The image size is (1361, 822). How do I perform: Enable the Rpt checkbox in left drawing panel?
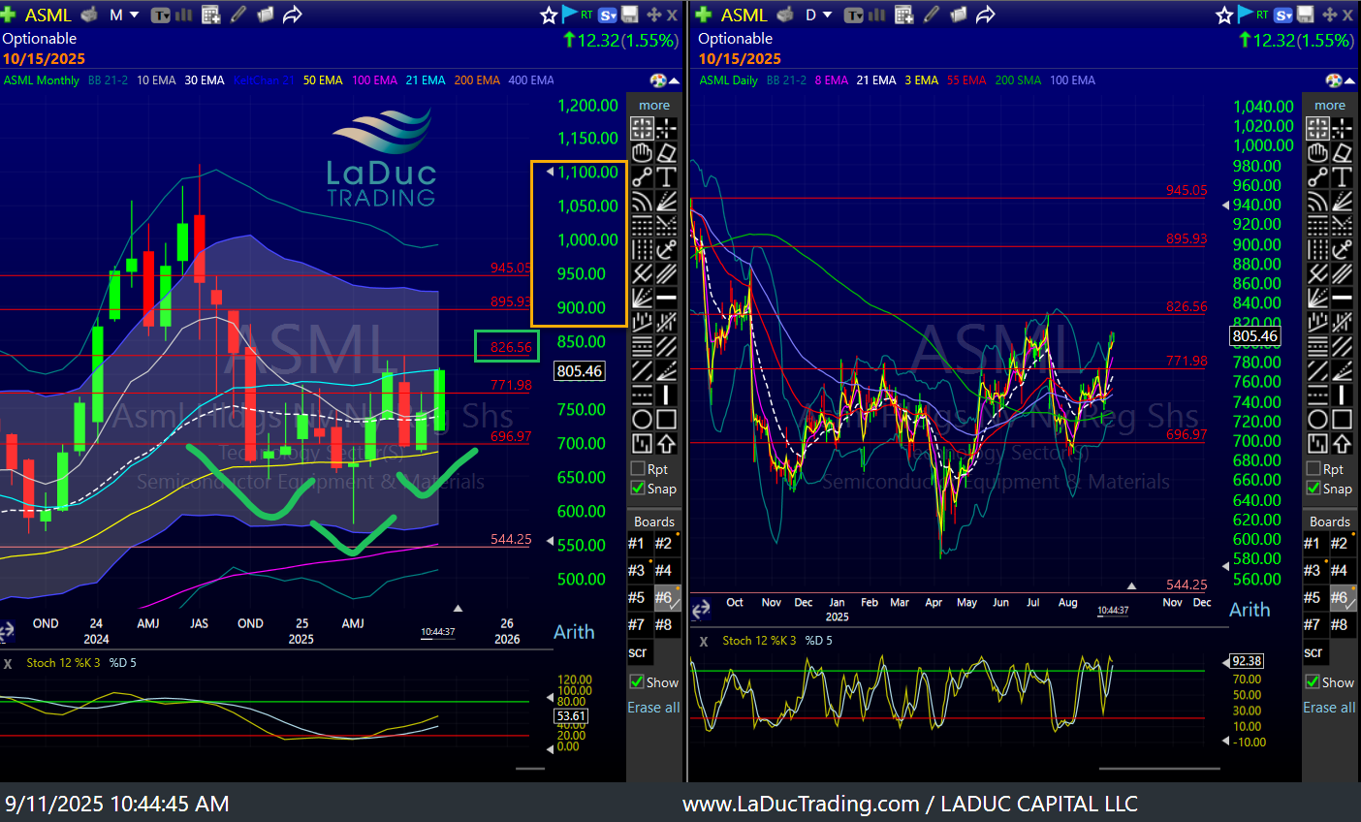click(638, 469)
